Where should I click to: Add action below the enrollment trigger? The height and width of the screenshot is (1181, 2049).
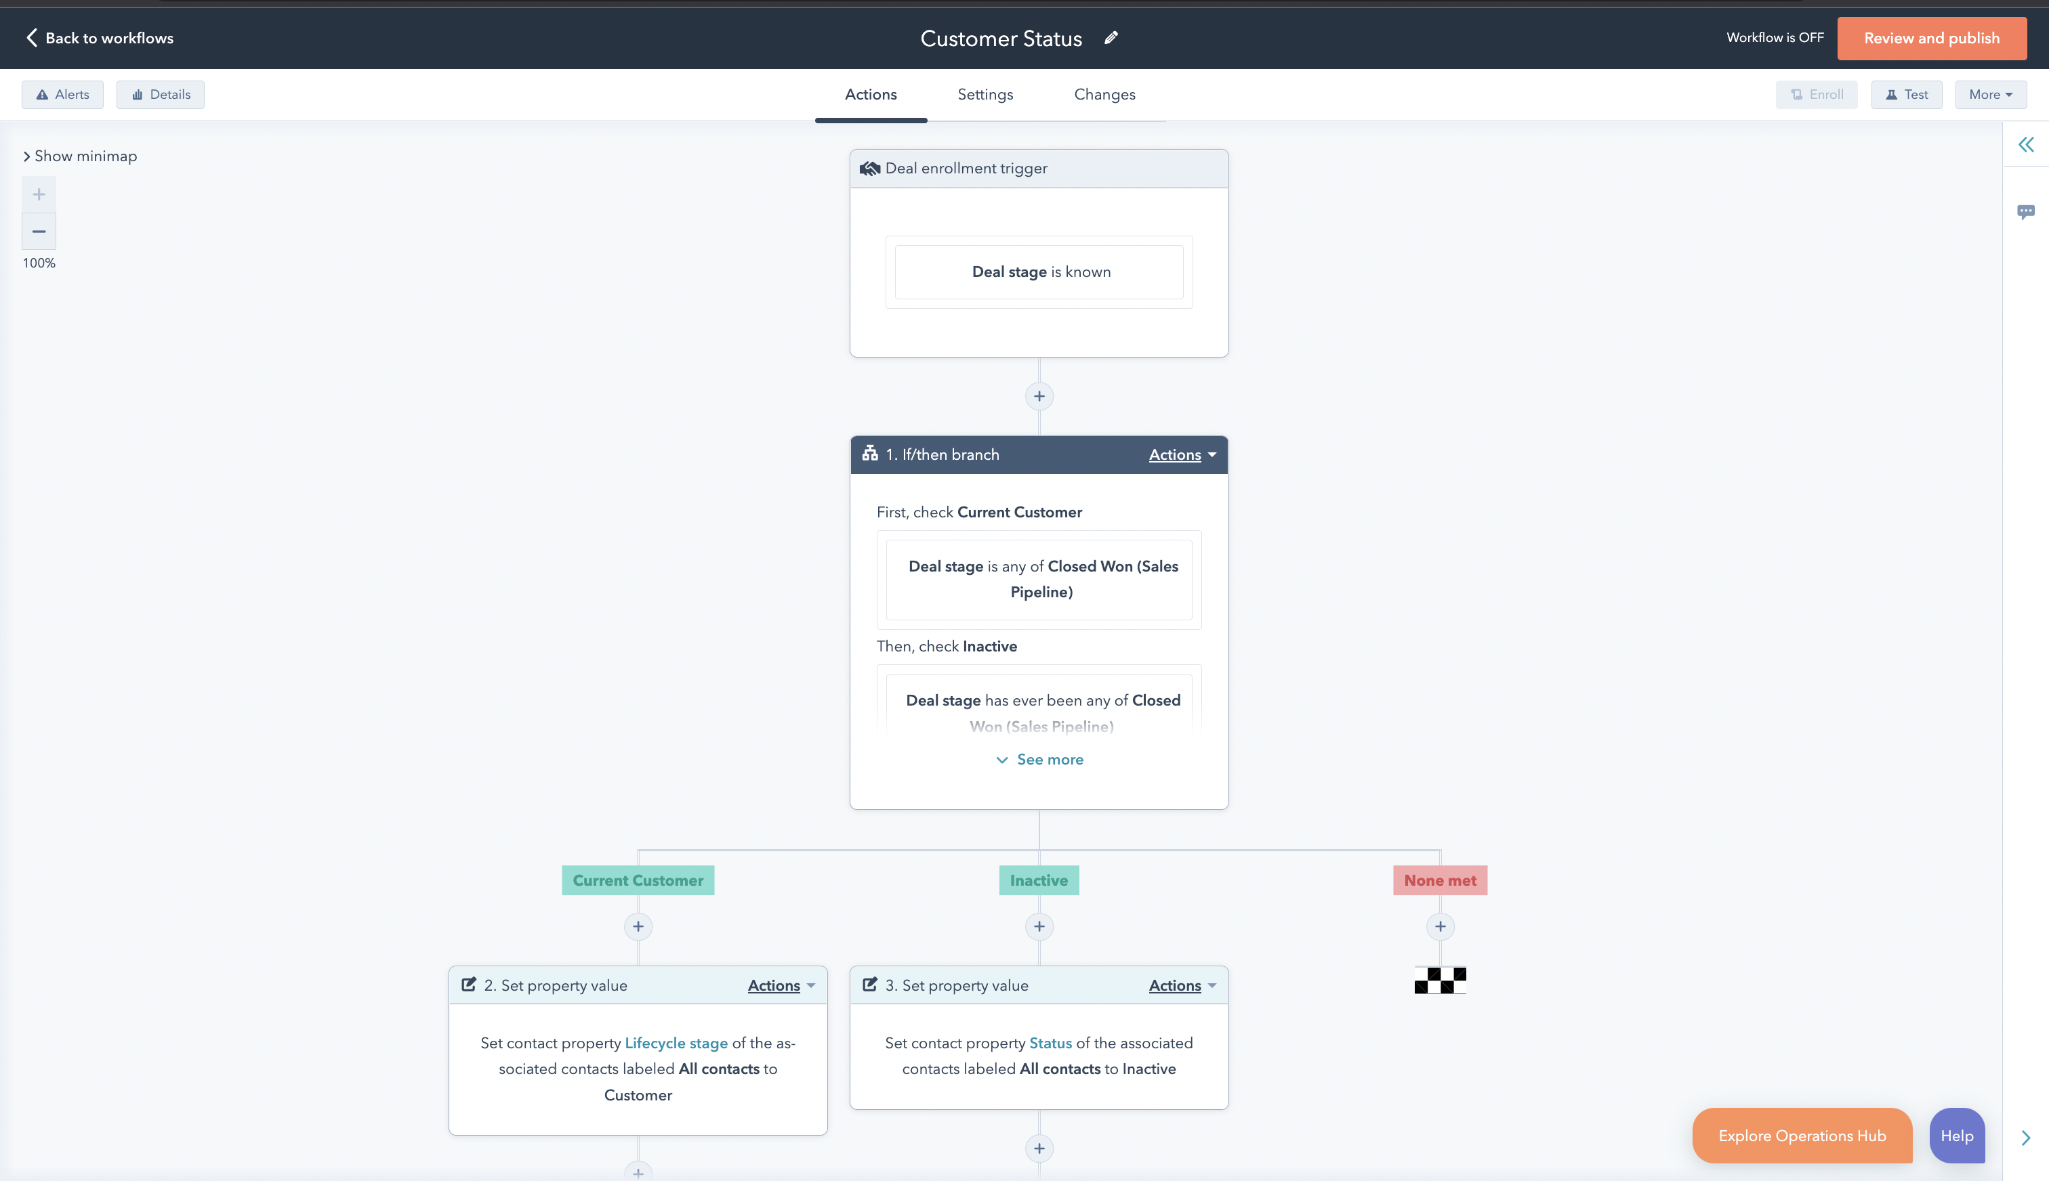point(1039,397)
